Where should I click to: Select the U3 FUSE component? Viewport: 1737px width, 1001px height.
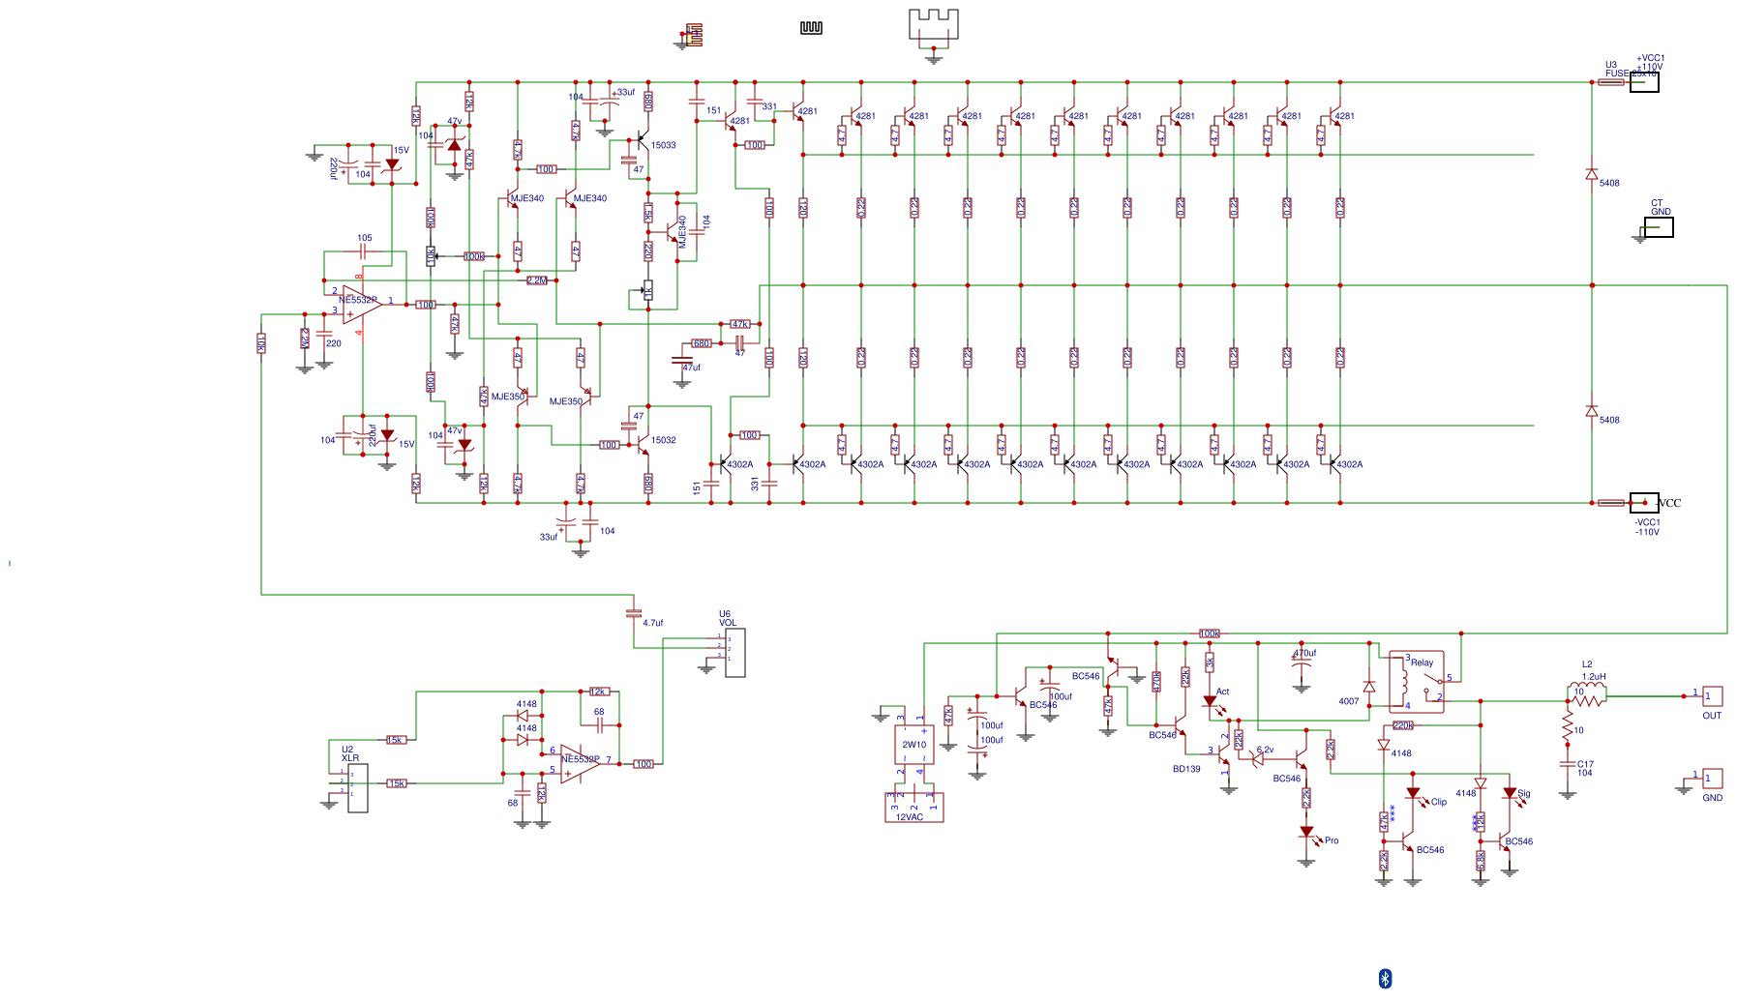pos(1611,82)
